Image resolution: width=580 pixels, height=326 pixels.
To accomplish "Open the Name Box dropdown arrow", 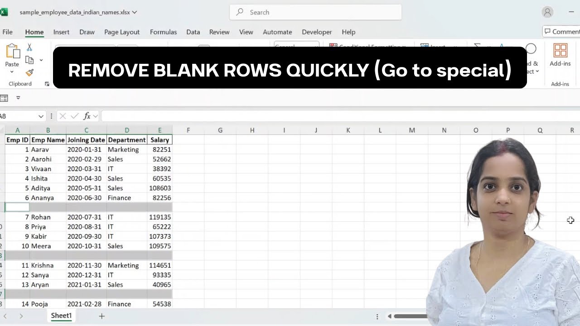I will (41, 116).
